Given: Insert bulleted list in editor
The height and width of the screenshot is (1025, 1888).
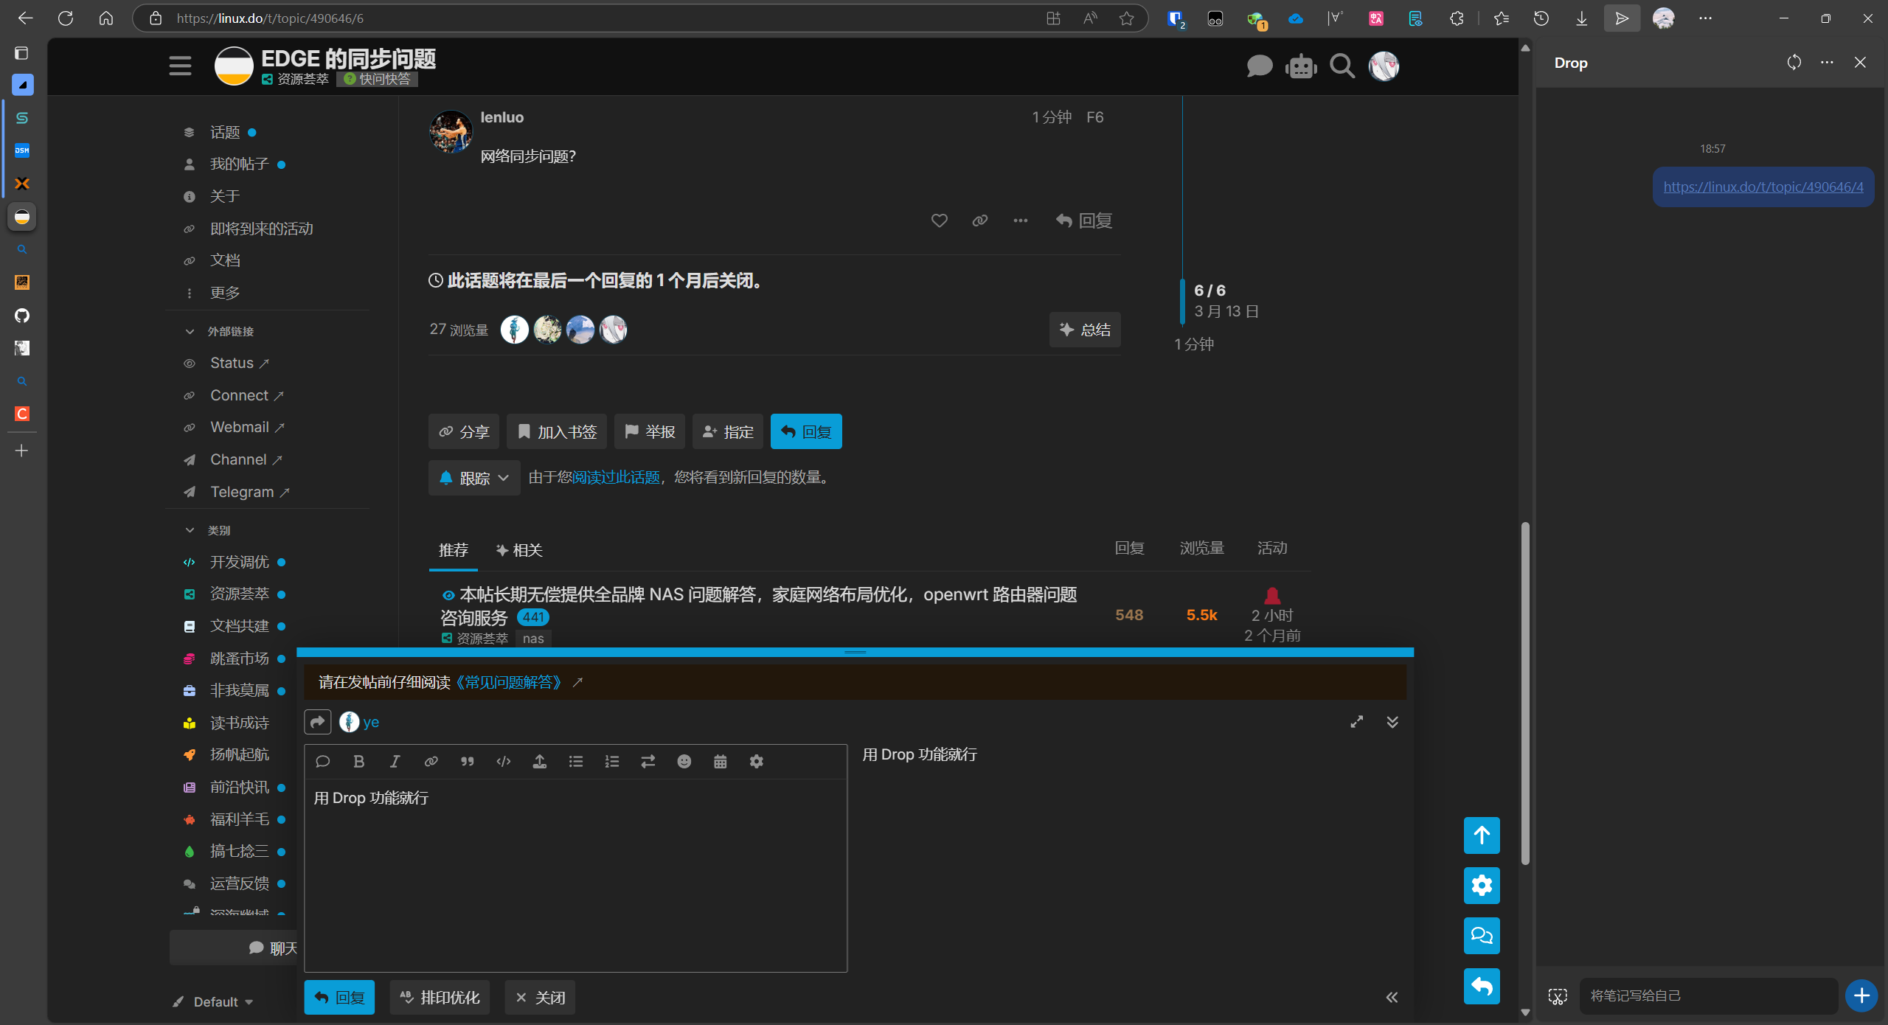Looking at the screenshot, I should click(x=576, y=762).
